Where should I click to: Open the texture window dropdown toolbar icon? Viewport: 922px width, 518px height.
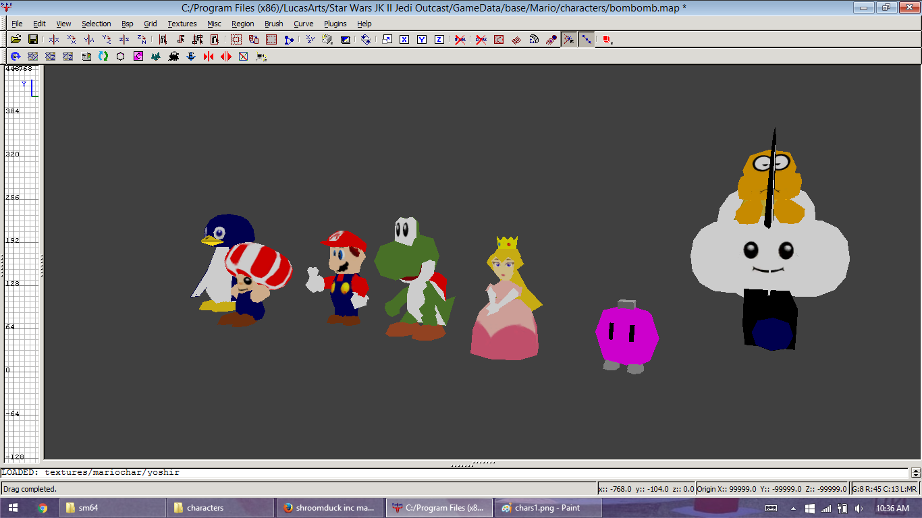coord(327,40)
